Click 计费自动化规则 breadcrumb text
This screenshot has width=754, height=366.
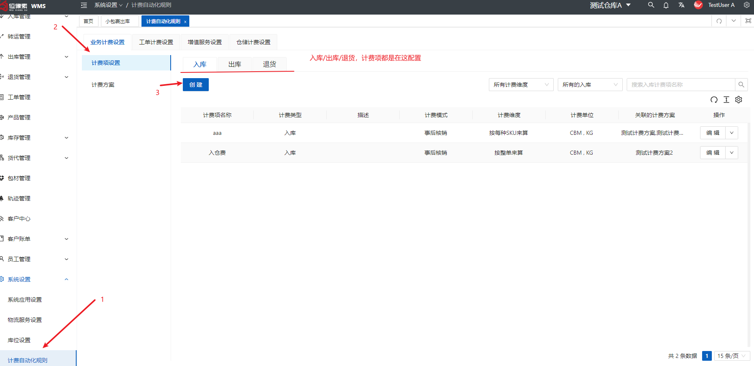[151, 5]
